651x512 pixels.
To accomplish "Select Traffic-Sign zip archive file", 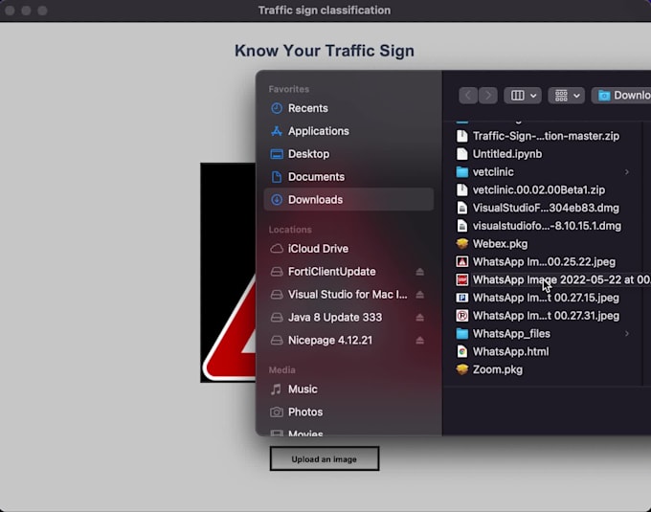I will click(x=544, y=136).
